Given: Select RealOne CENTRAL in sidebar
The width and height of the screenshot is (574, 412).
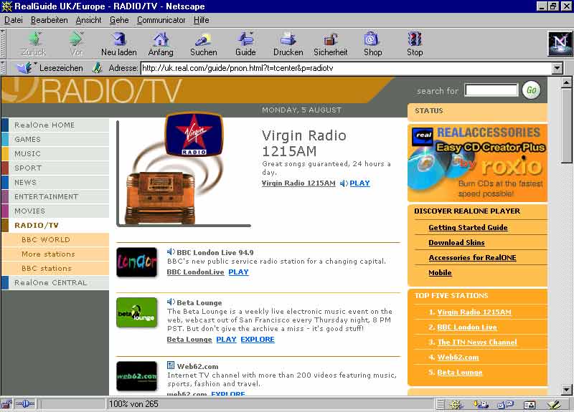Looking at the screenshot, I should 55,282.
